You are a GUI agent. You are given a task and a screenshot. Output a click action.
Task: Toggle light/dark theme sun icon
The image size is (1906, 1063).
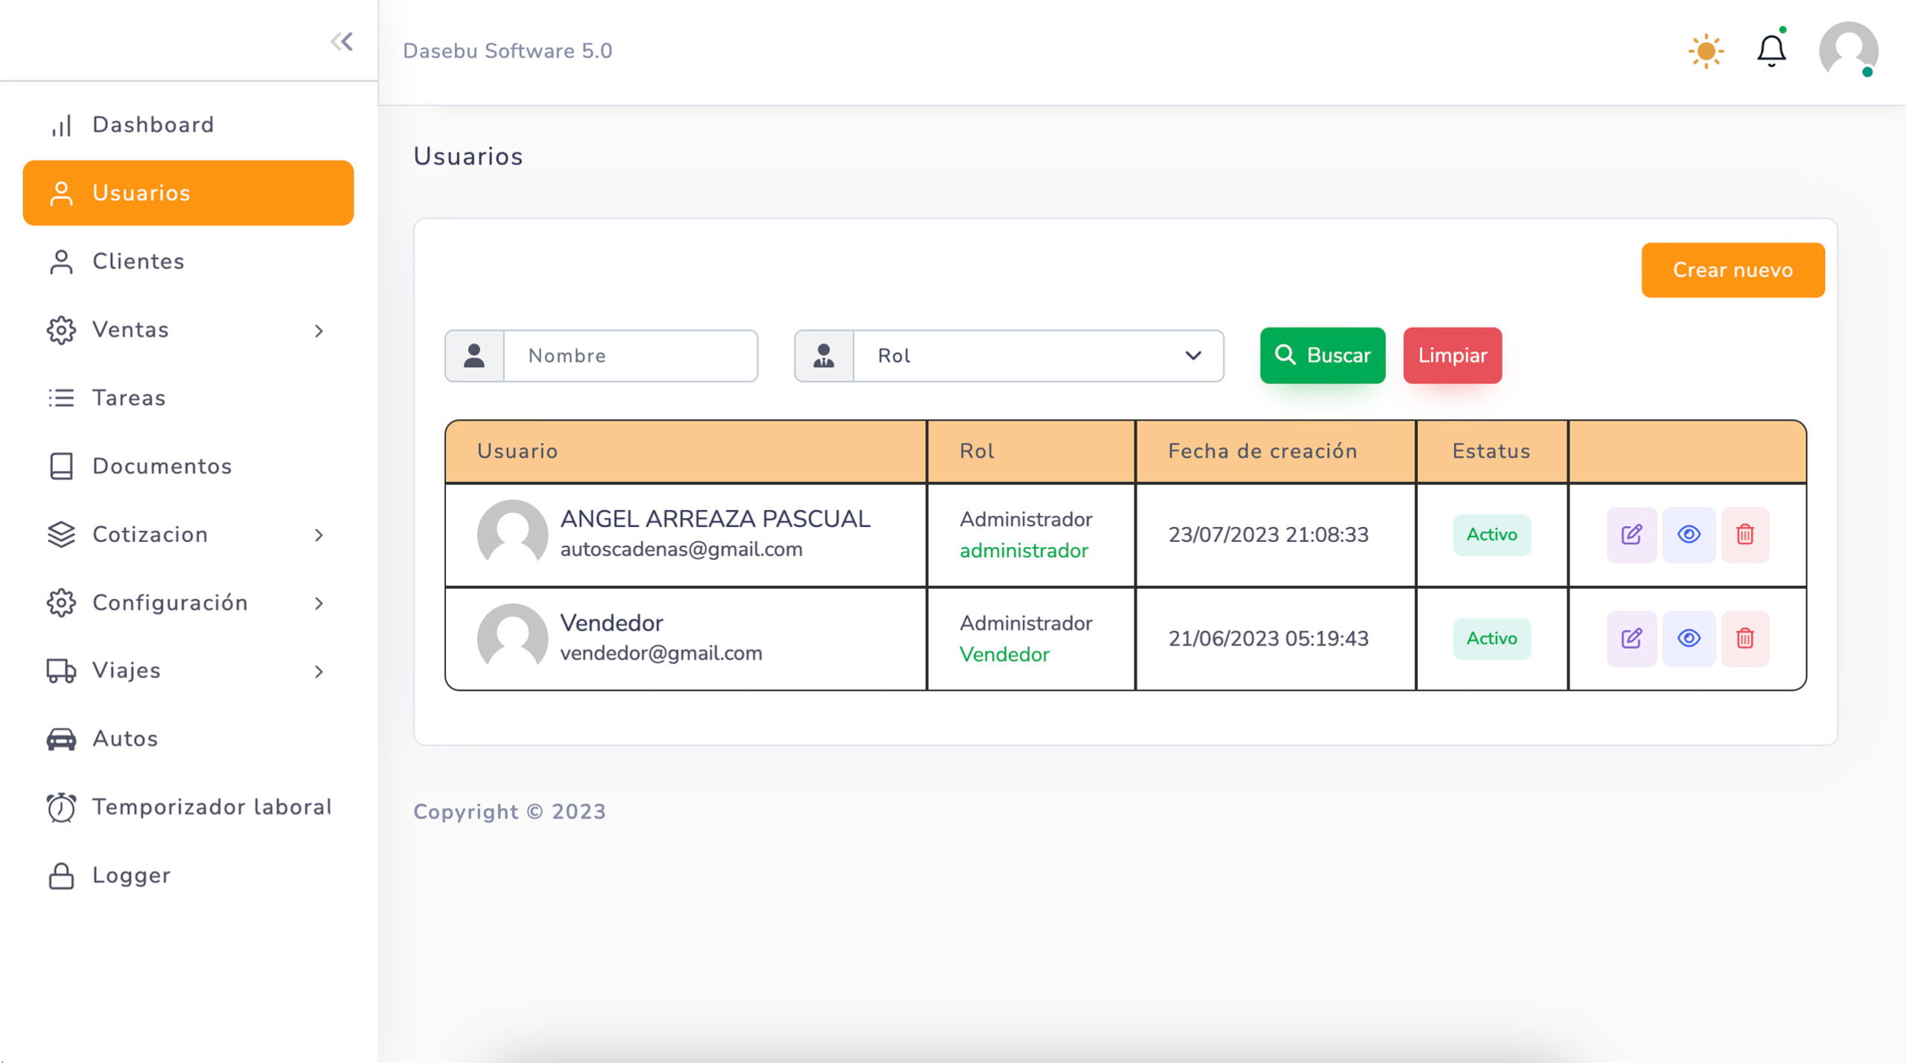(x=1706, y=51)
